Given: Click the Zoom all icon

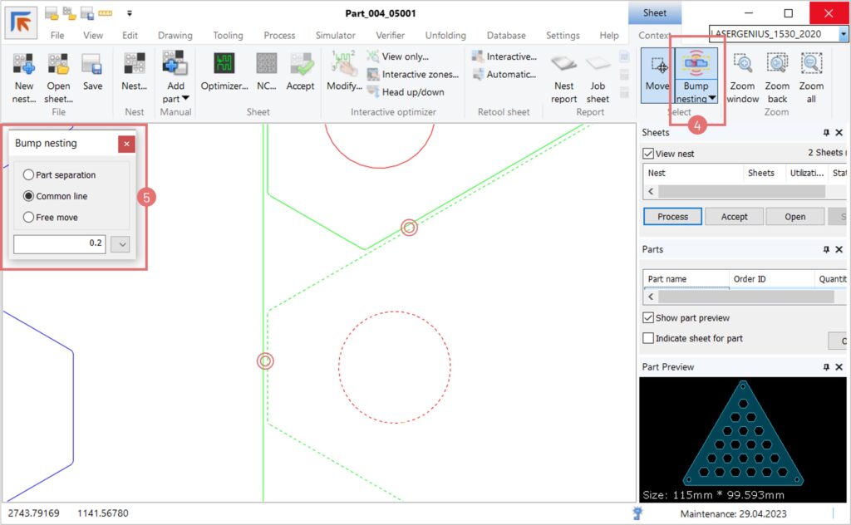Looking at the screenshot, I should pyautogui.click(x=811, y=65).
